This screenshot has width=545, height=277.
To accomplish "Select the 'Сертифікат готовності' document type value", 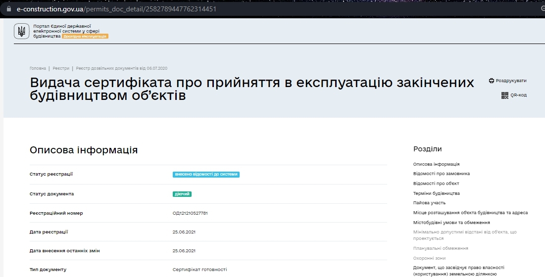I will pyautogui.click(x=200, y=270).
